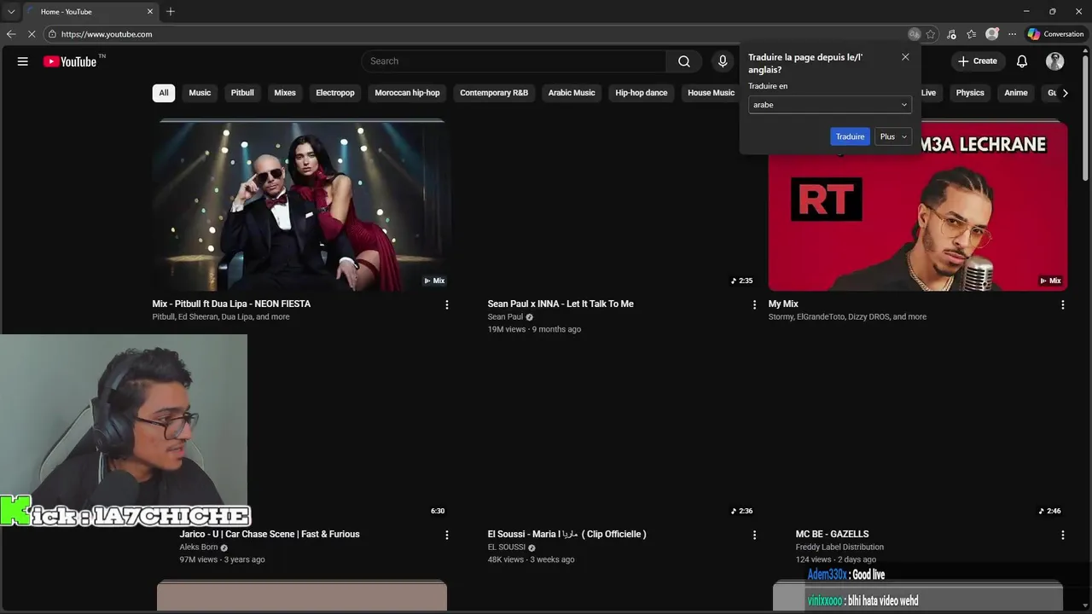Select the House Music chip

click(x=711, y=93)
